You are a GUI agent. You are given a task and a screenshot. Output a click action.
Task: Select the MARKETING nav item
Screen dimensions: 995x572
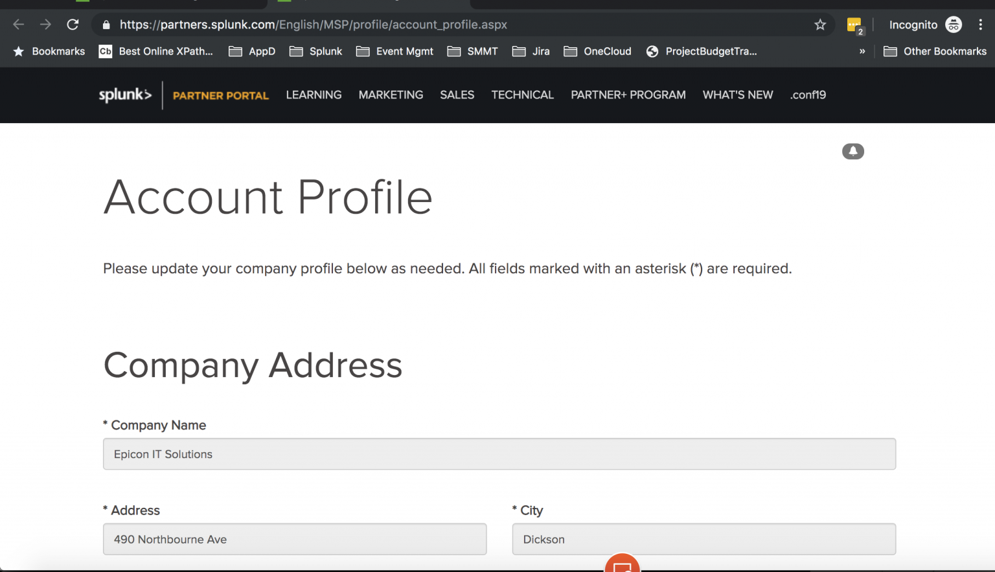391,95
